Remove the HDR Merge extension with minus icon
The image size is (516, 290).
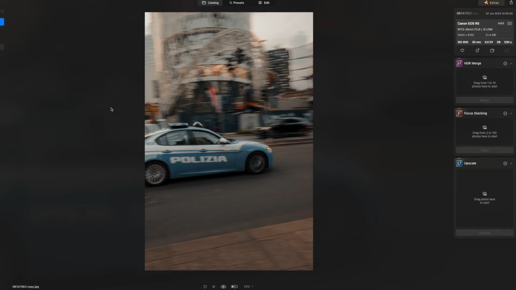(505, 63)
